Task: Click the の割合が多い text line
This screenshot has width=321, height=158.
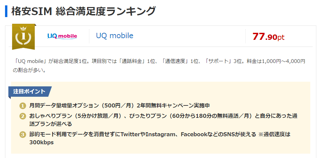Action: (x=29, y=70)
